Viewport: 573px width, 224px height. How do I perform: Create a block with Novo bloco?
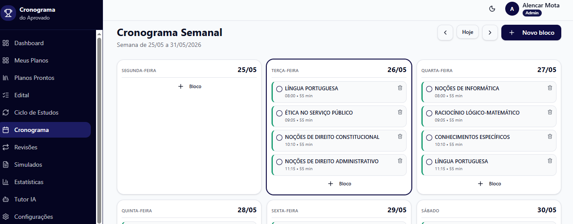[x=531, y=33]
